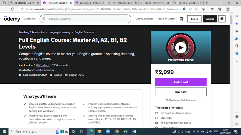Viewport: 241px width, 135px height.
Task: Open Edge Settings and more menu
Action: point(236,9)
